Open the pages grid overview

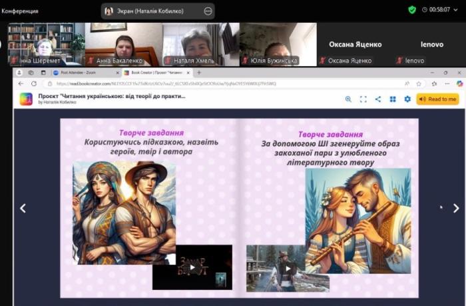(393, 99)
